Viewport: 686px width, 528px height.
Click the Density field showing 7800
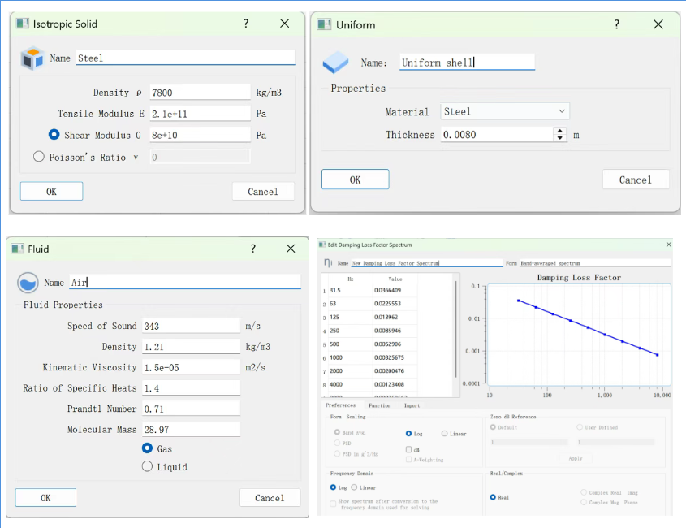(x=200, y=93)
